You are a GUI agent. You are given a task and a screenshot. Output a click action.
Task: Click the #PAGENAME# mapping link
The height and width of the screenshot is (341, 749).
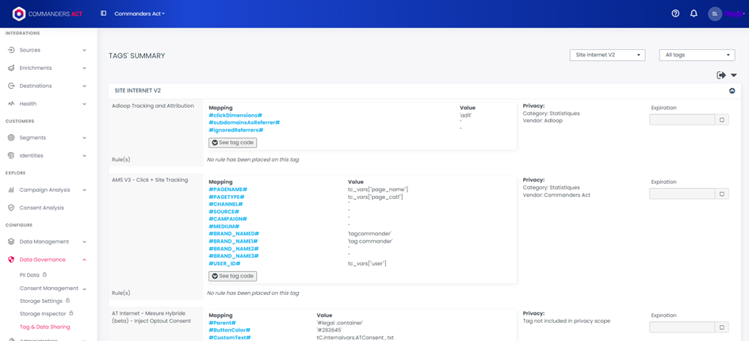point(227,190)
